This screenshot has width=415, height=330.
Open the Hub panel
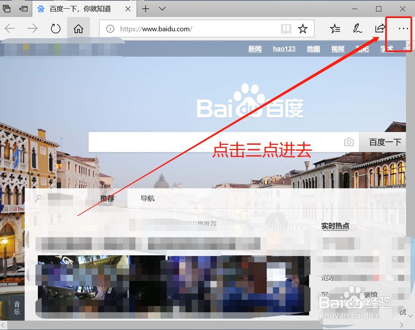[x=335, y=29]
